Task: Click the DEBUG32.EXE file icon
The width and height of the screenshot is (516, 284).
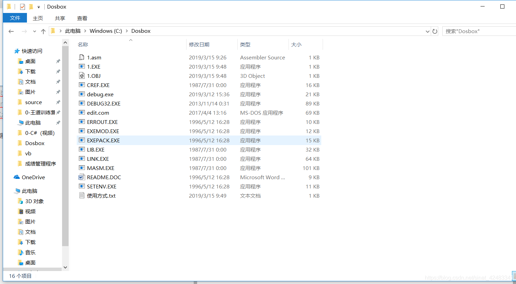Action: [82, 103]
